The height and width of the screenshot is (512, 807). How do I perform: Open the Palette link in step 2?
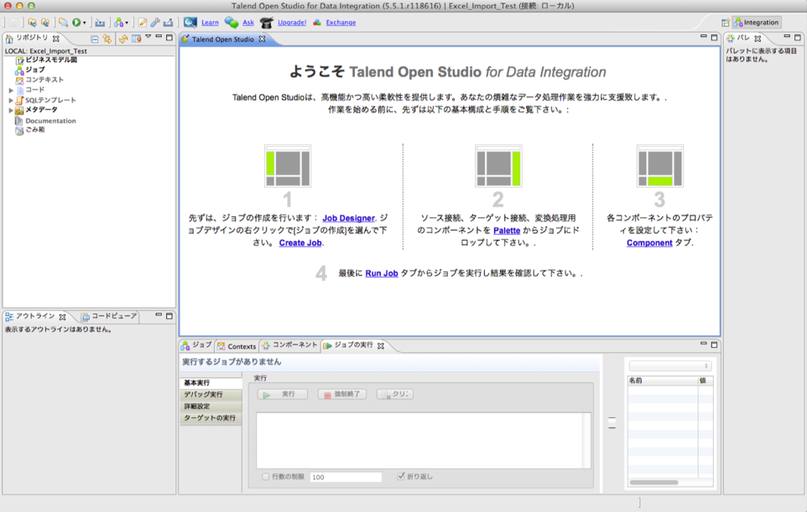[507, 230]
